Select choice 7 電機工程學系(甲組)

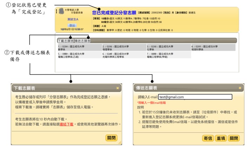[x=169, y=55]
